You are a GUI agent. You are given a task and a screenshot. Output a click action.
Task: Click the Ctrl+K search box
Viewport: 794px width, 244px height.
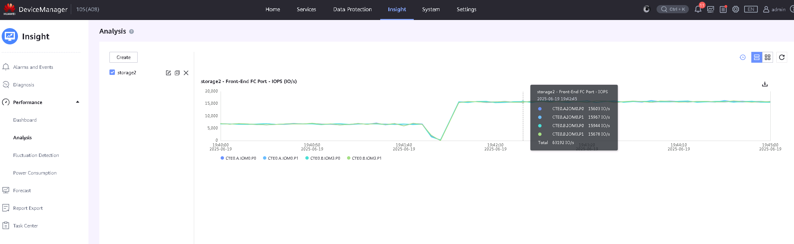pyautogui.click(x=673, y=9)
